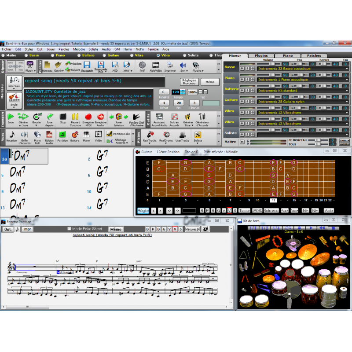
Task: Click the Stop transport button
Action: tap(63, 117)
